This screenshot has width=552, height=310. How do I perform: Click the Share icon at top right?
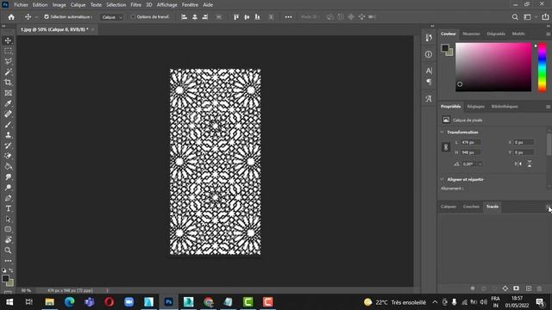pos(545,17)
